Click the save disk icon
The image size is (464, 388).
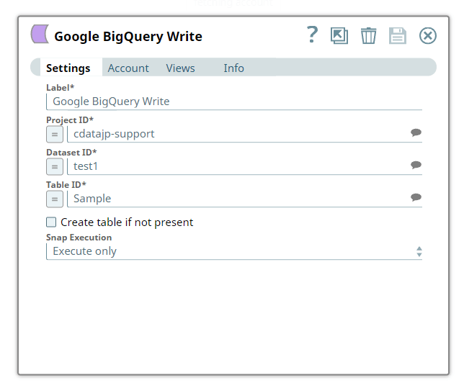398,35
